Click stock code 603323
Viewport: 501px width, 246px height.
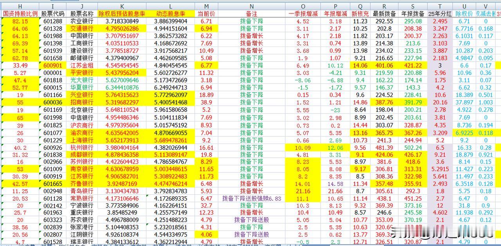point(53,220)
